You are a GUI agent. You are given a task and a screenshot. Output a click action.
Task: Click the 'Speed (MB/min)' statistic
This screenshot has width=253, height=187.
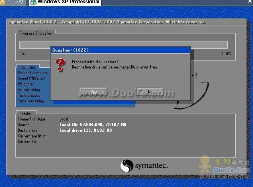[31, 78]
